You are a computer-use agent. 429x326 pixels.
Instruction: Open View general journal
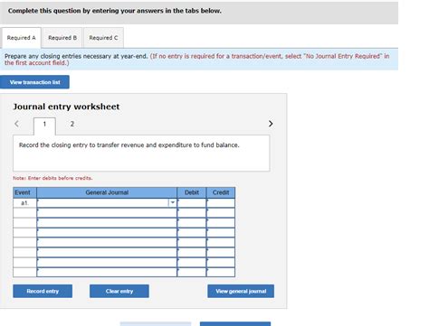[241, 291]
